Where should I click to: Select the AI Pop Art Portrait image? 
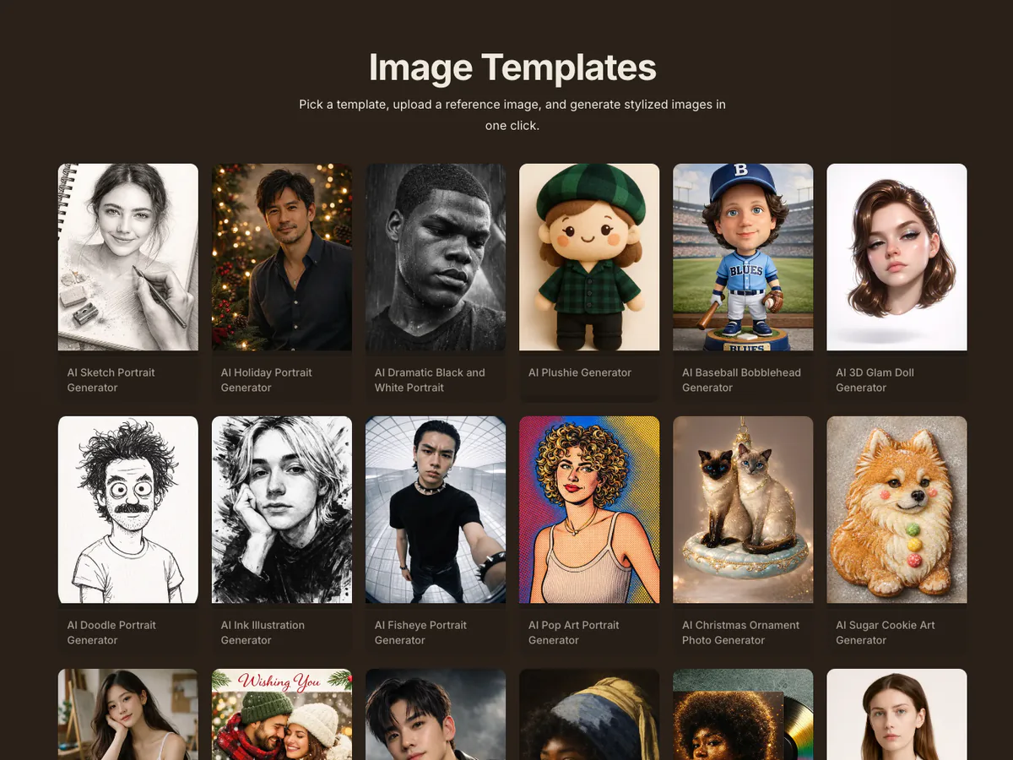pos(589,510)
